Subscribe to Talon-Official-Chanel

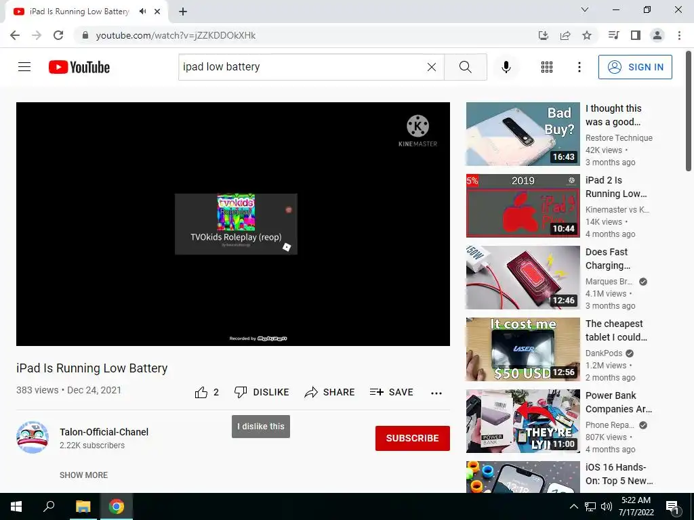point(413,438)
